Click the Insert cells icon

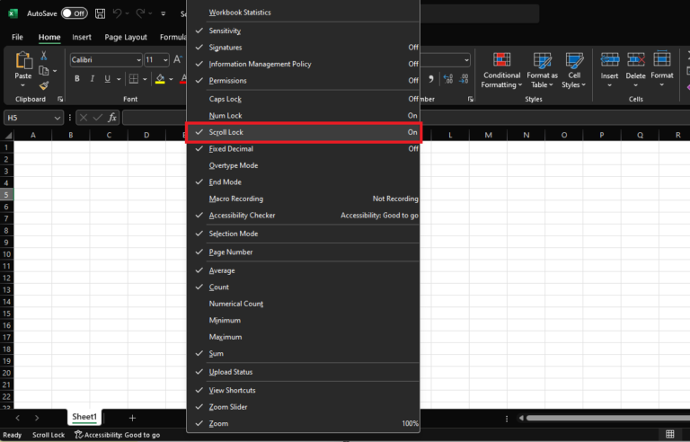609,68
